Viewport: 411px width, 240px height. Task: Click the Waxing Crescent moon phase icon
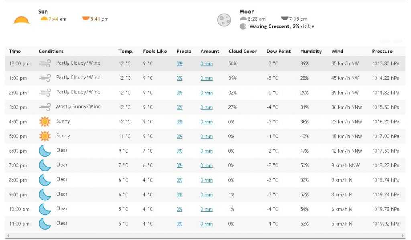pyautogui.click(x=243, y=26)
